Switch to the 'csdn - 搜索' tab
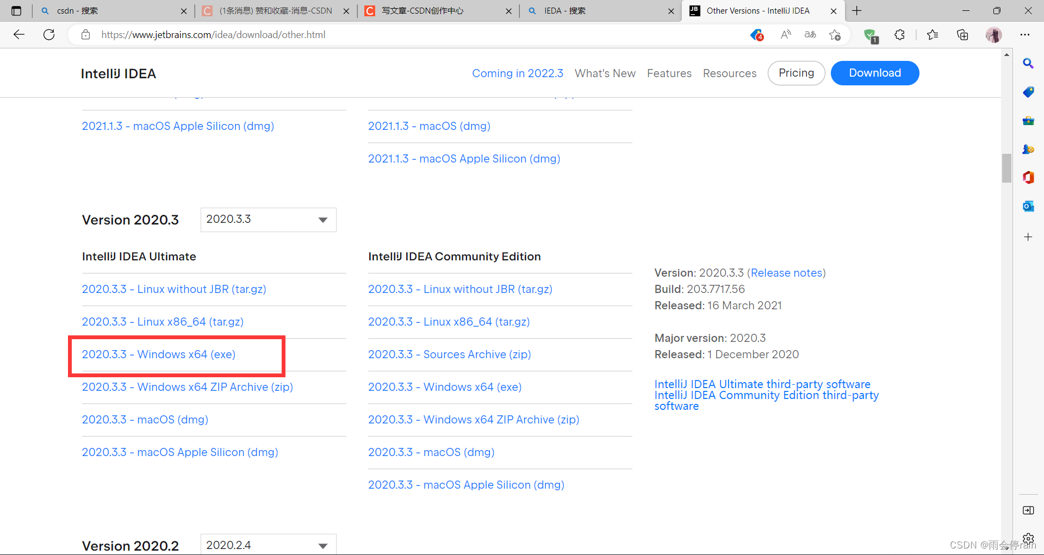 tap(113, 11)
